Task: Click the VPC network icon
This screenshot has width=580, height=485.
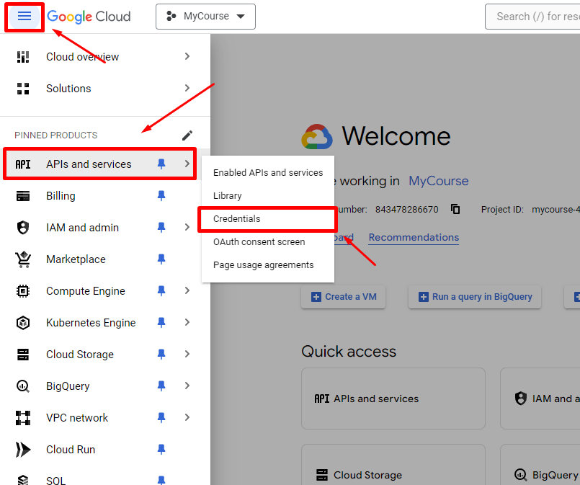Action: click(x=23, y=418)
